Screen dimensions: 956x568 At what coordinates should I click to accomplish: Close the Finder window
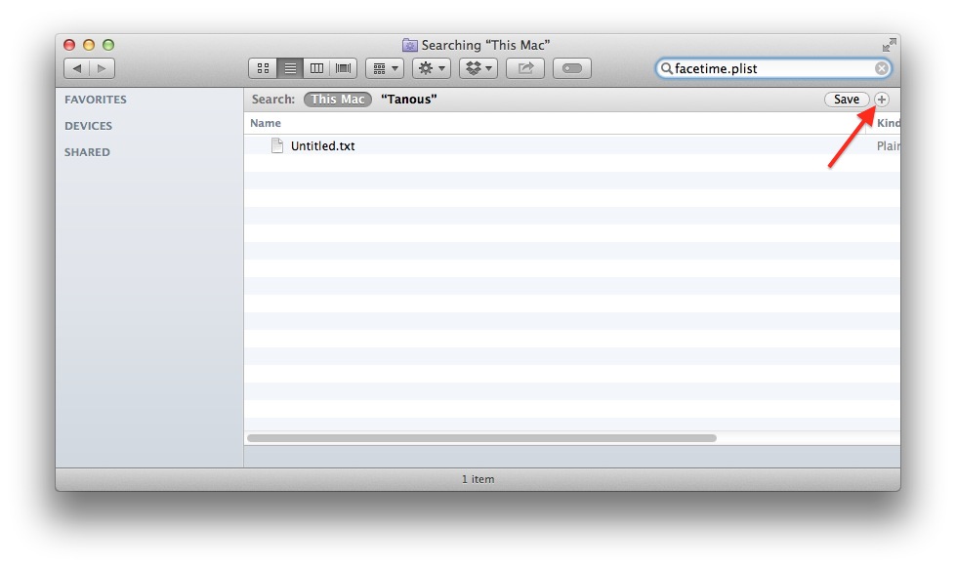click(69, 45)
